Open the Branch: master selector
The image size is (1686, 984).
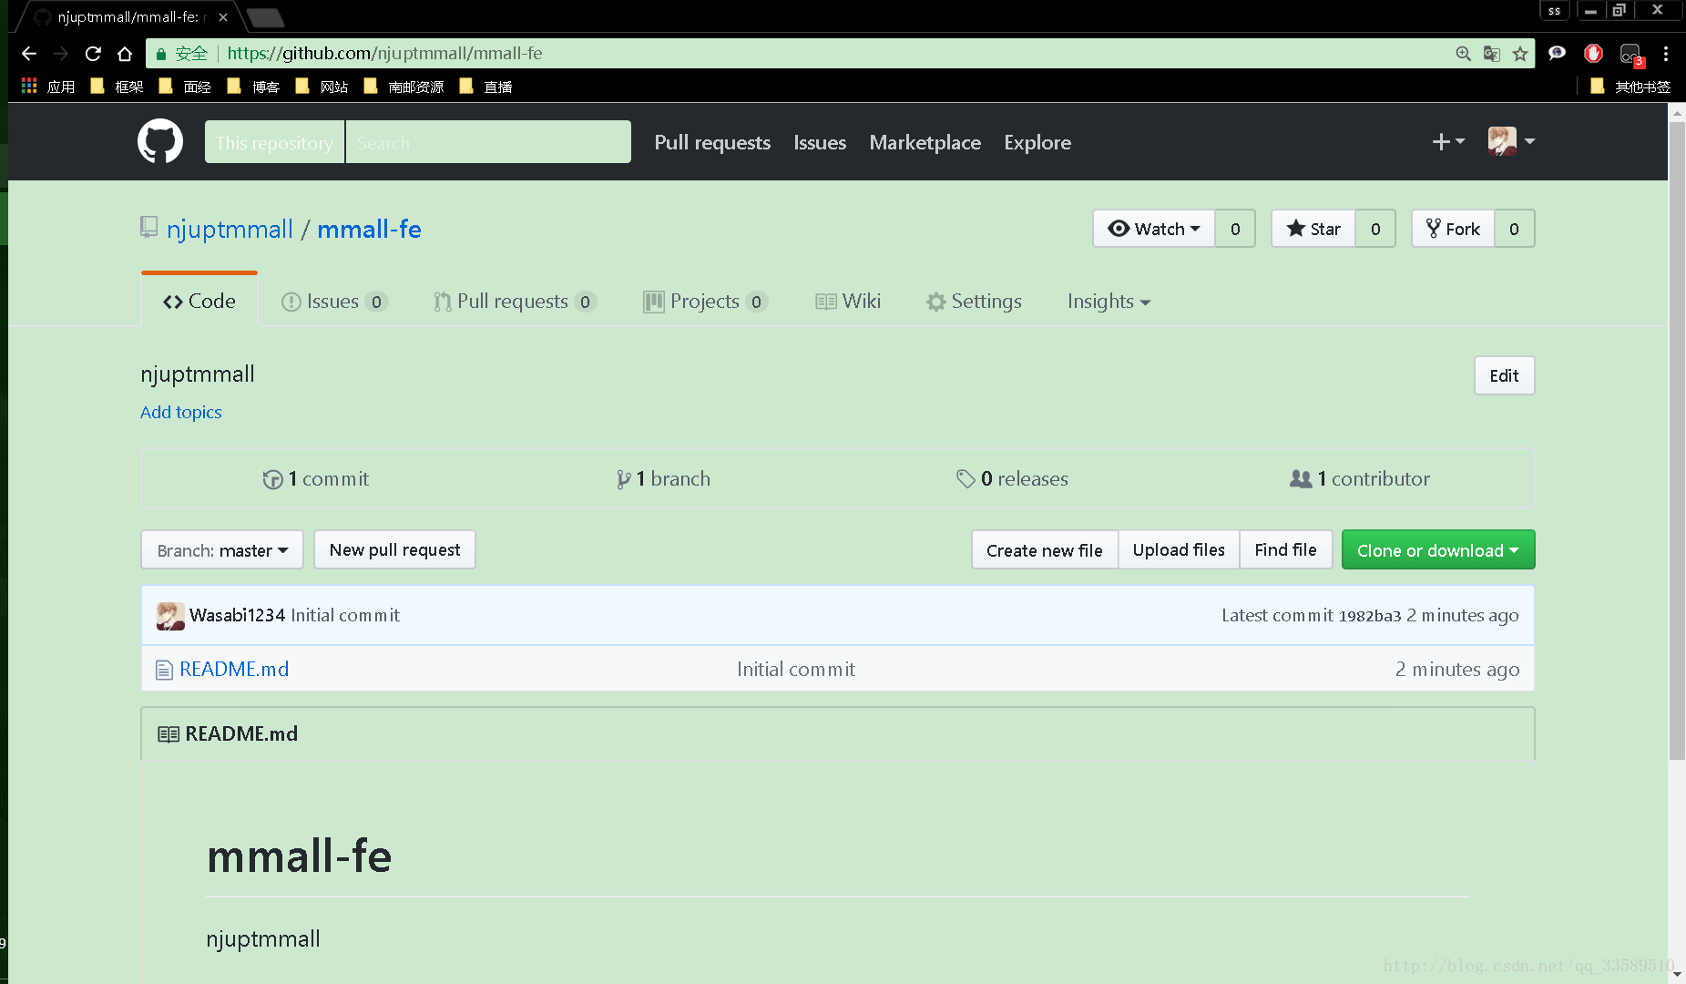coord(222,550)
